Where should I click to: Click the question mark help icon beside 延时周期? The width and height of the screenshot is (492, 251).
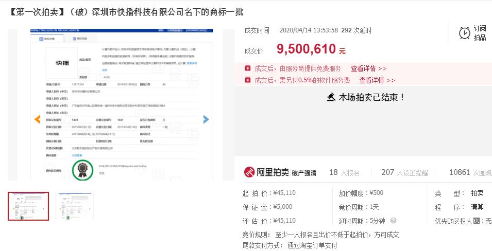[393, 221]
